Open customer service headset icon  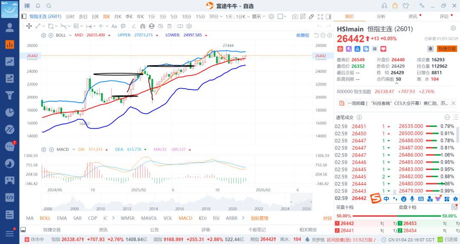(x=384, y=6)
